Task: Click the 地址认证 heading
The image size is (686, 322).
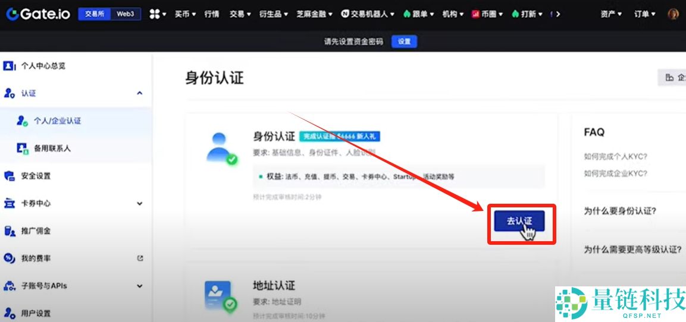Action: pos(274,286)
